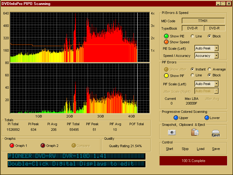The height and width of the screenshot is (175, 233).
Task: Click the camera Snapshot icon
Action: [x=172, y=132]
